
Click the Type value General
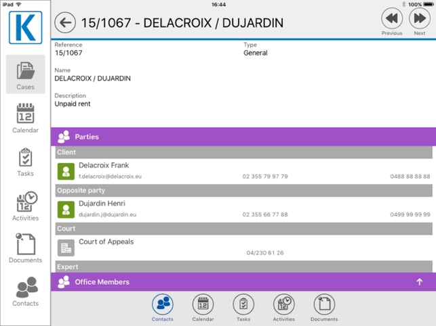coord(256,53)
